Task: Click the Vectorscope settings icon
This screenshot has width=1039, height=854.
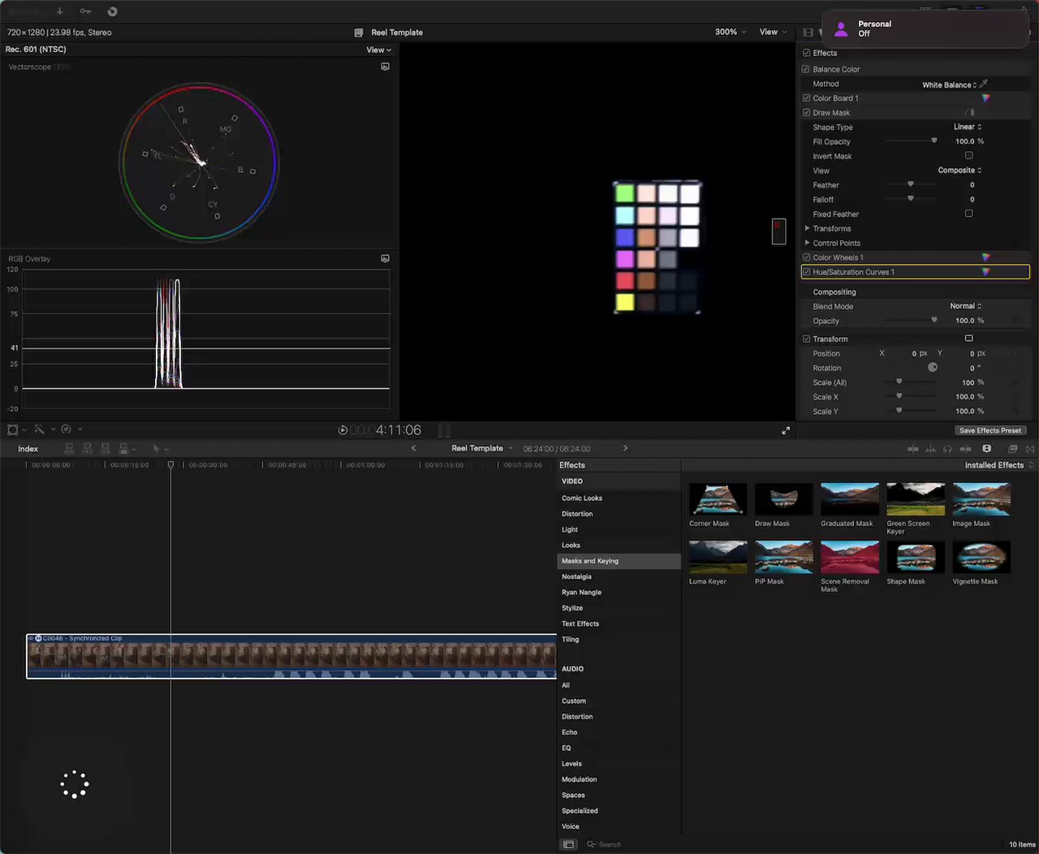Action: (x=385, y=67)
